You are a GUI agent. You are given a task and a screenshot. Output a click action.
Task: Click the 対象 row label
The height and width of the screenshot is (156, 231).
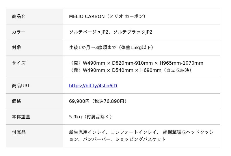click(x=16, y=48)
